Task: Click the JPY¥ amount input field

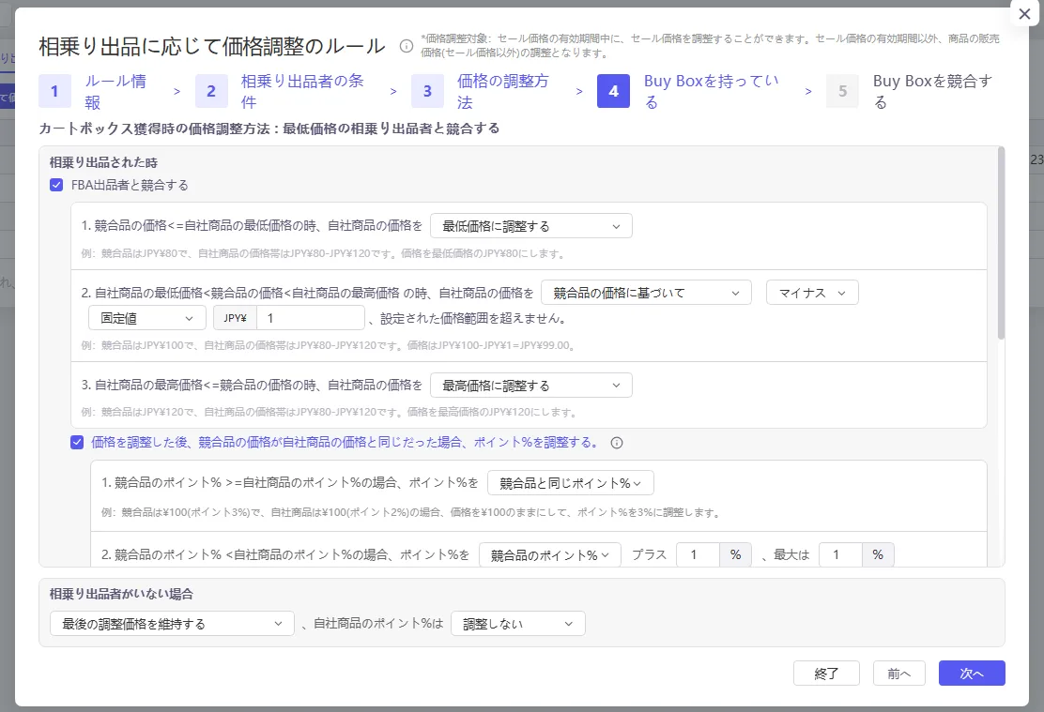Action: point(310,318)
